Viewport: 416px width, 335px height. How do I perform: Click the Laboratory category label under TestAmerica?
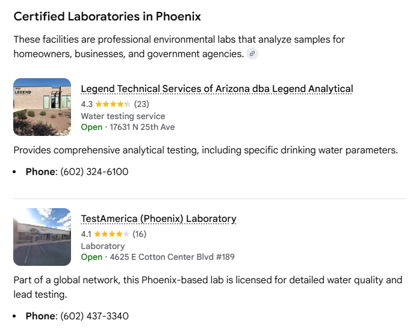[x=103, y=246]
